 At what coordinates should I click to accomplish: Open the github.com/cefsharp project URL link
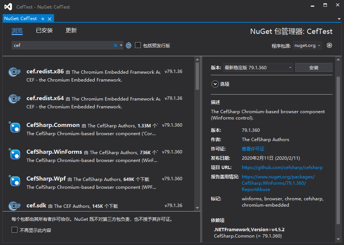click(x=282, y=168)
